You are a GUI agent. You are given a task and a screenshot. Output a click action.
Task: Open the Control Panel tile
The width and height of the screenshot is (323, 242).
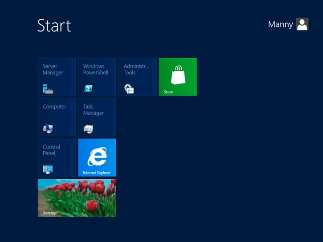(57, 157)
